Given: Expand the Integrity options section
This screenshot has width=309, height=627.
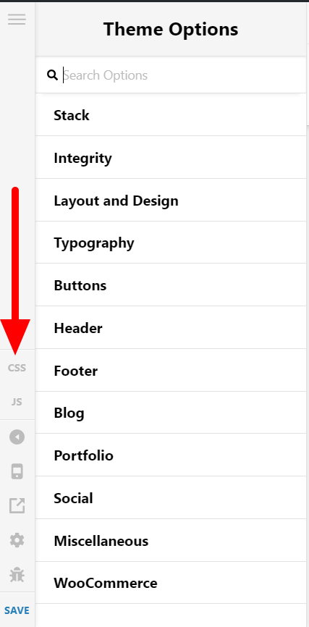Looking at the screenshot, I should click(x=171, y=158).
